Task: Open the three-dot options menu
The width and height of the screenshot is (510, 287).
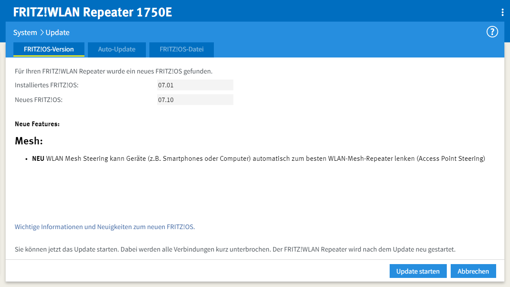Action: pyautogui.click(x=503, y=13)
